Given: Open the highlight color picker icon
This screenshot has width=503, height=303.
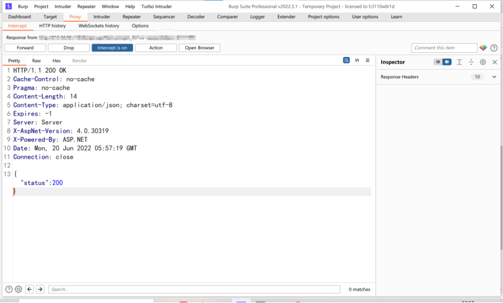Looking at the screenshot, I should point(483,48).
